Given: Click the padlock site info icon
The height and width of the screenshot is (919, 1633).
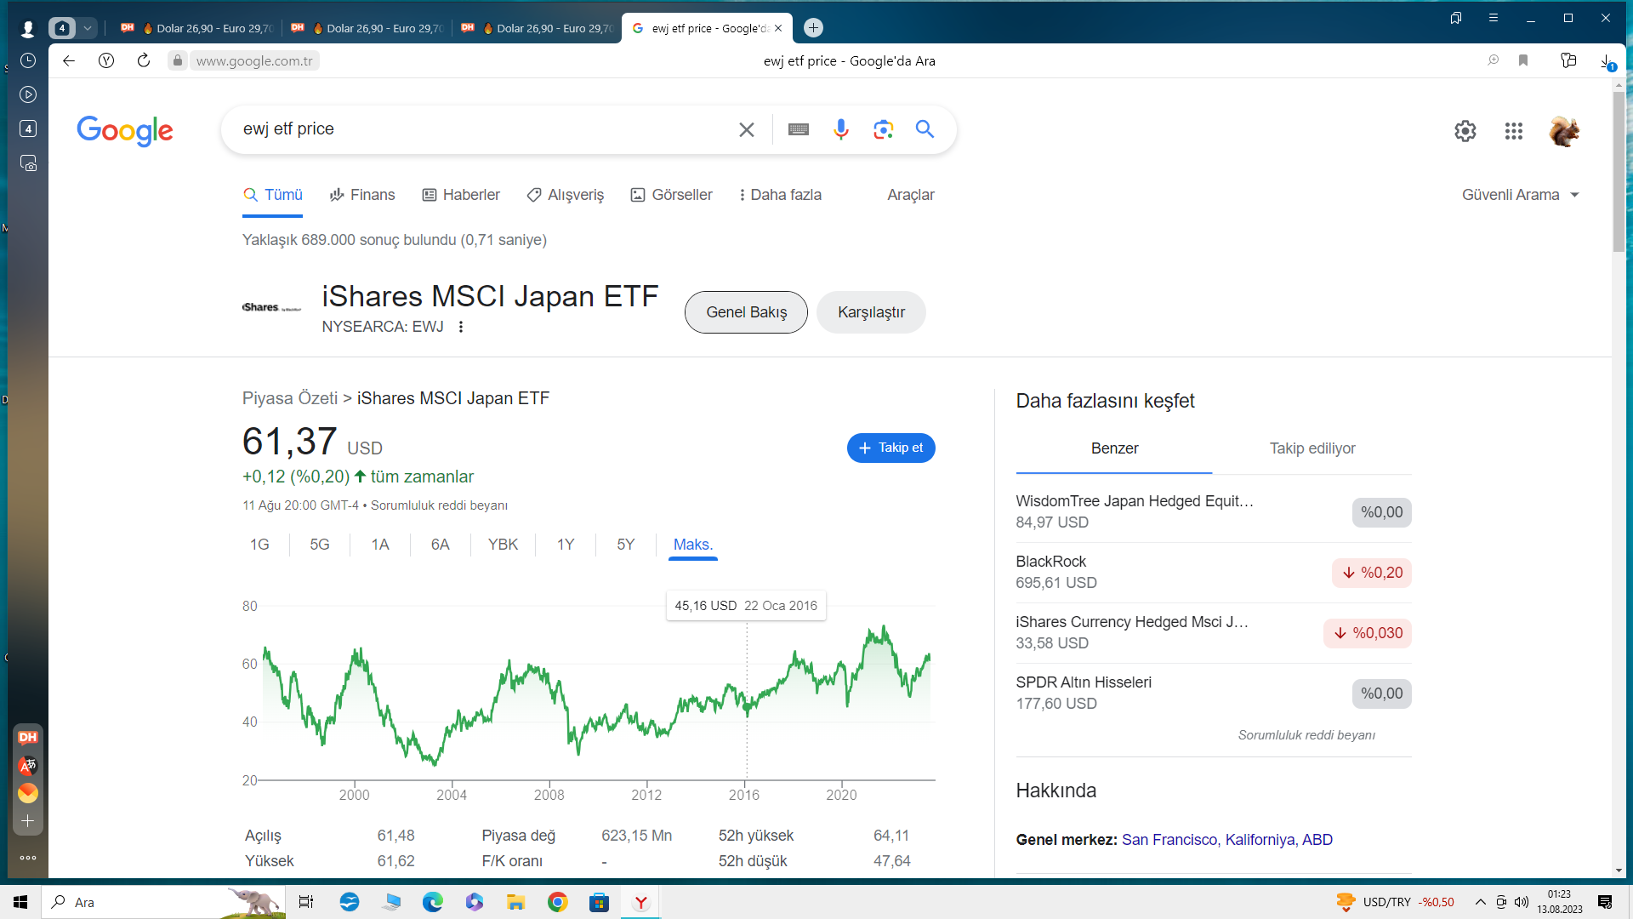Looking at the screenshot, I should pyautogui.click(x=177, y=60).
